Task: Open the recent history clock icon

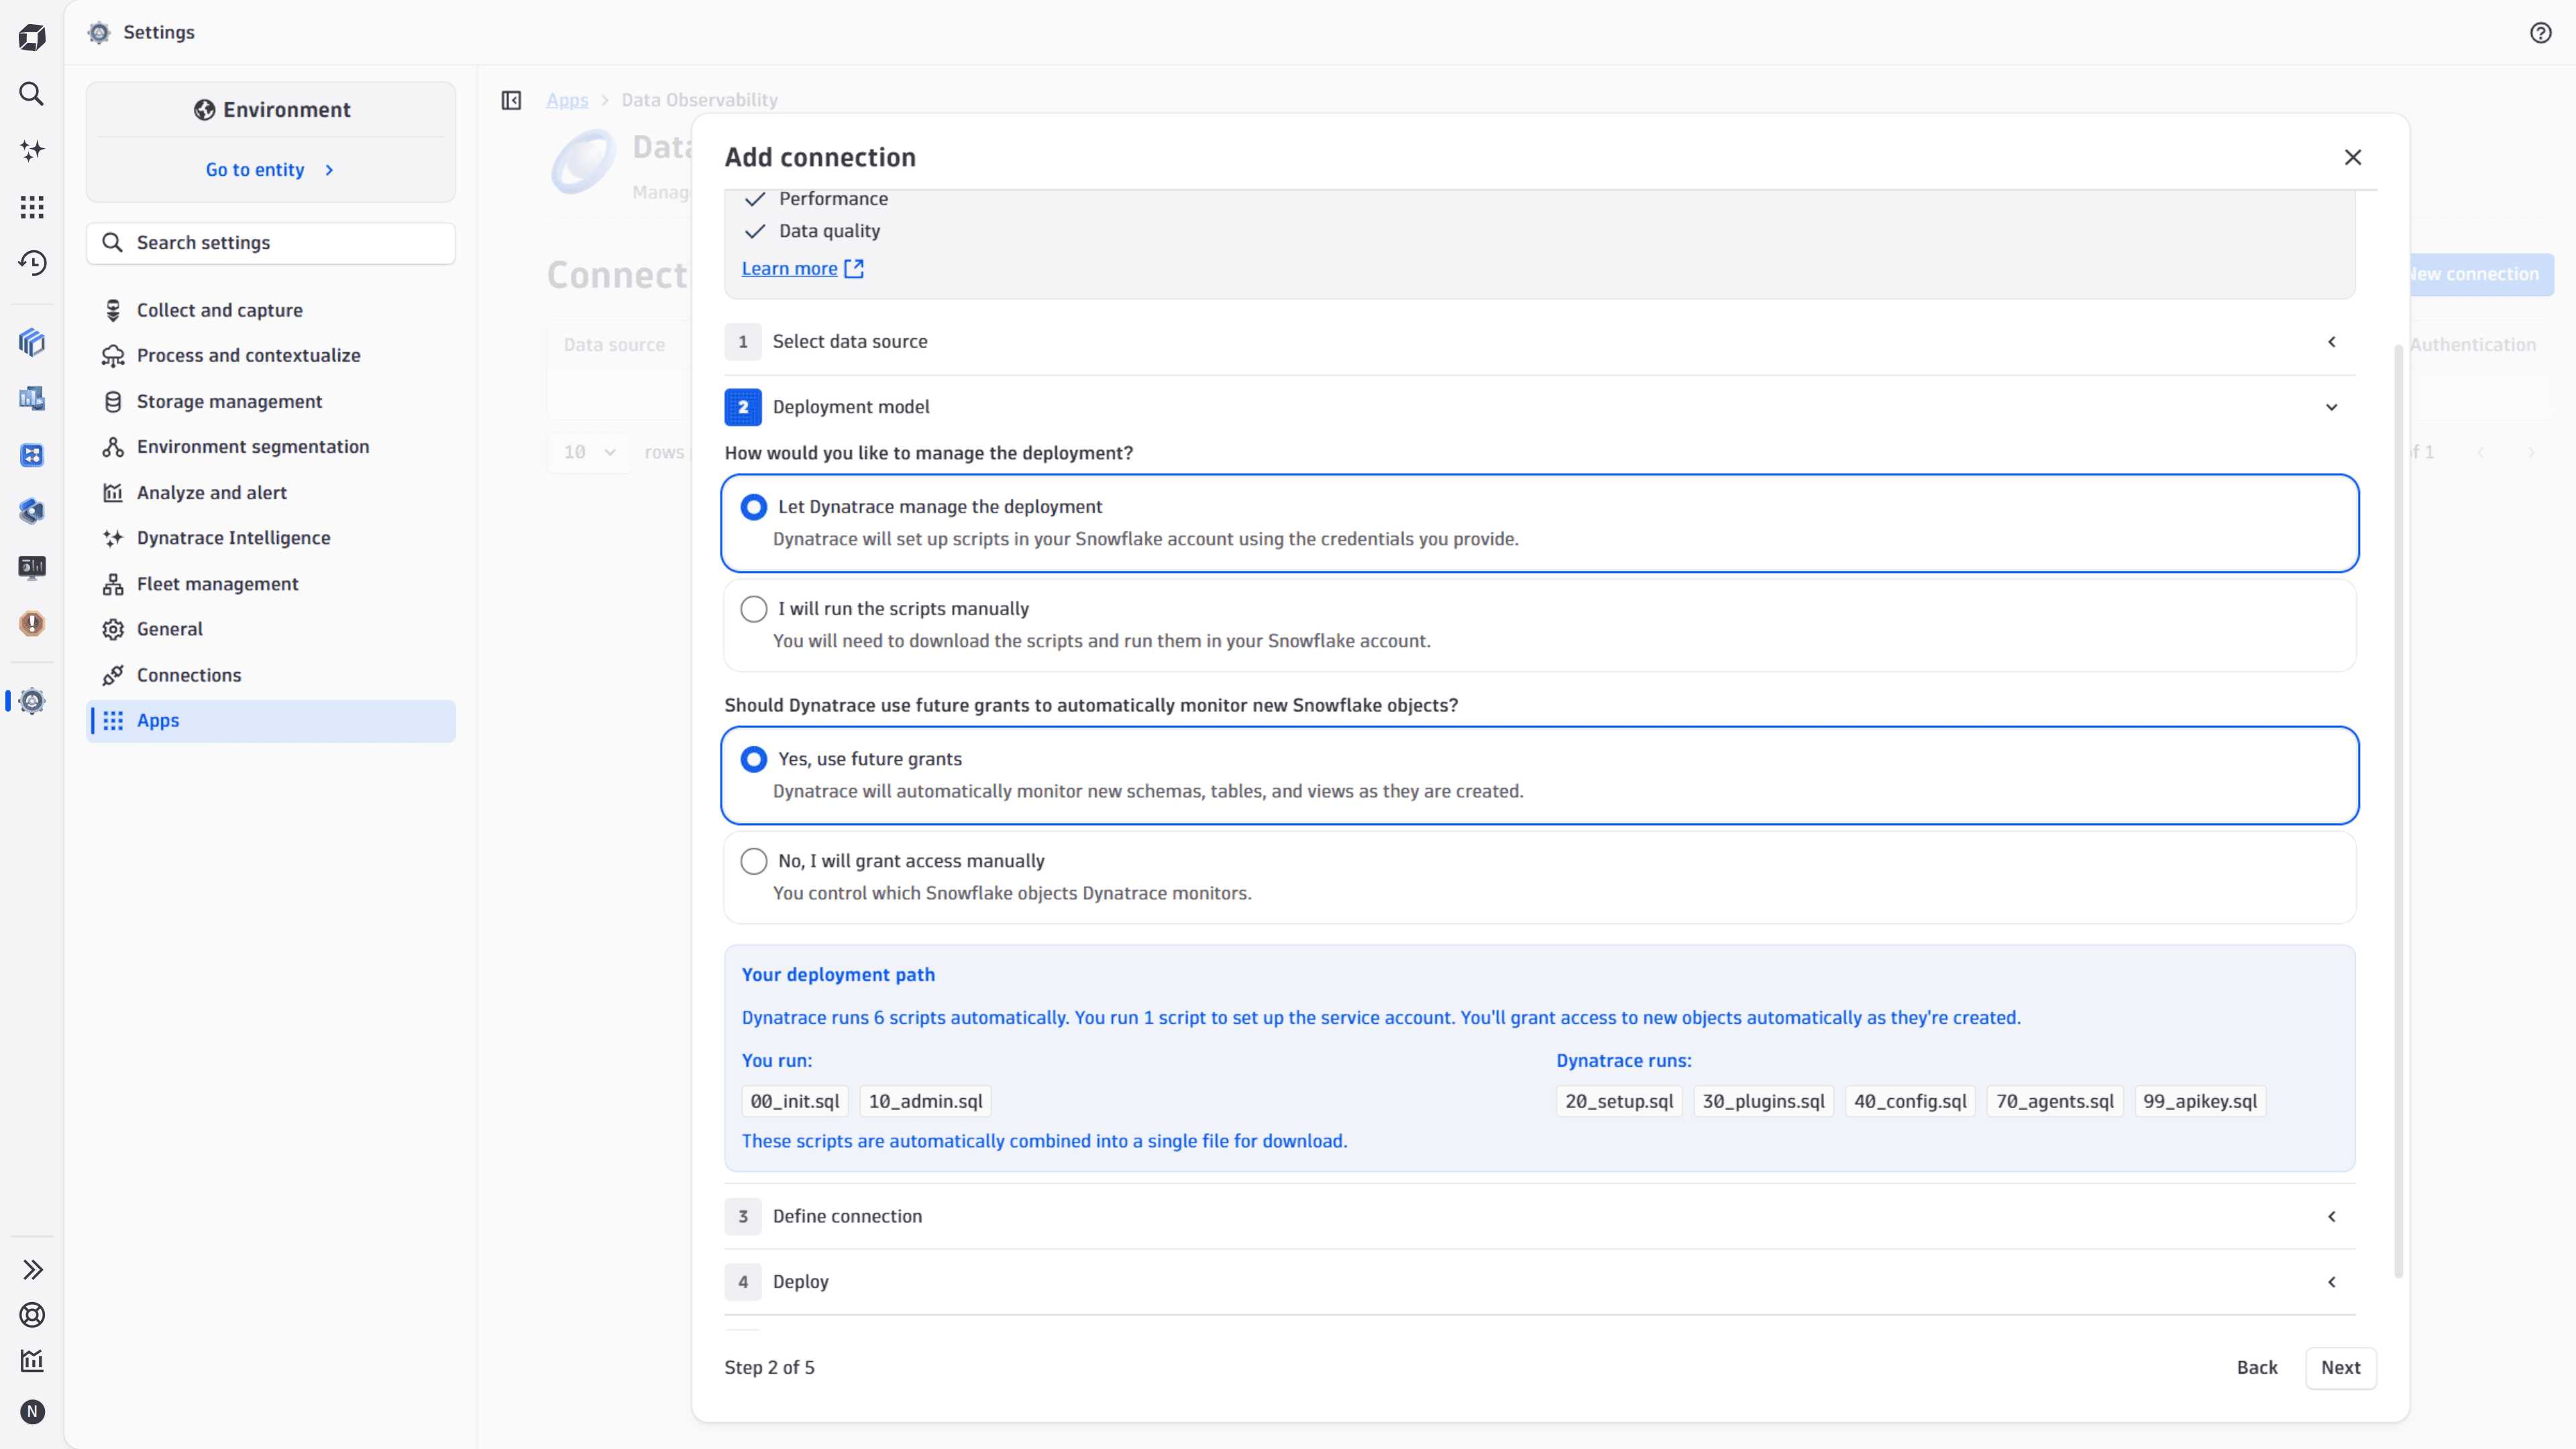Action: (32, 263)
